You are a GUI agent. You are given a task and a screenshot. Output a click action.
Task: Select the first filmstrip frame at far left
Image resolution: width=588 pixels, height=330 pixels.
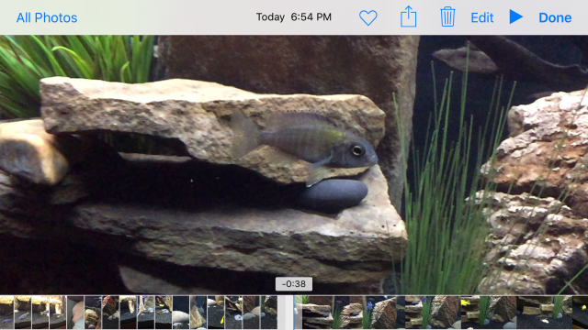pyautogui.click(x=6, y=313)
